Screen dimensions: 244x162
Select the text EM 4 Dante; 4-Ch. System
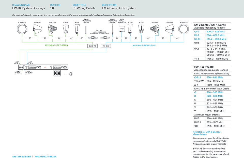(x=119, y=8)
